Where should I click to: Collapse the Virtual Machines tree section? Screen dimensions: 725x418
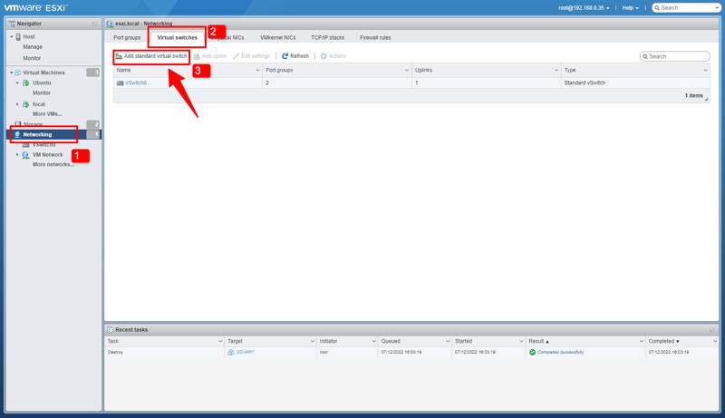click(x=12, y=73)
